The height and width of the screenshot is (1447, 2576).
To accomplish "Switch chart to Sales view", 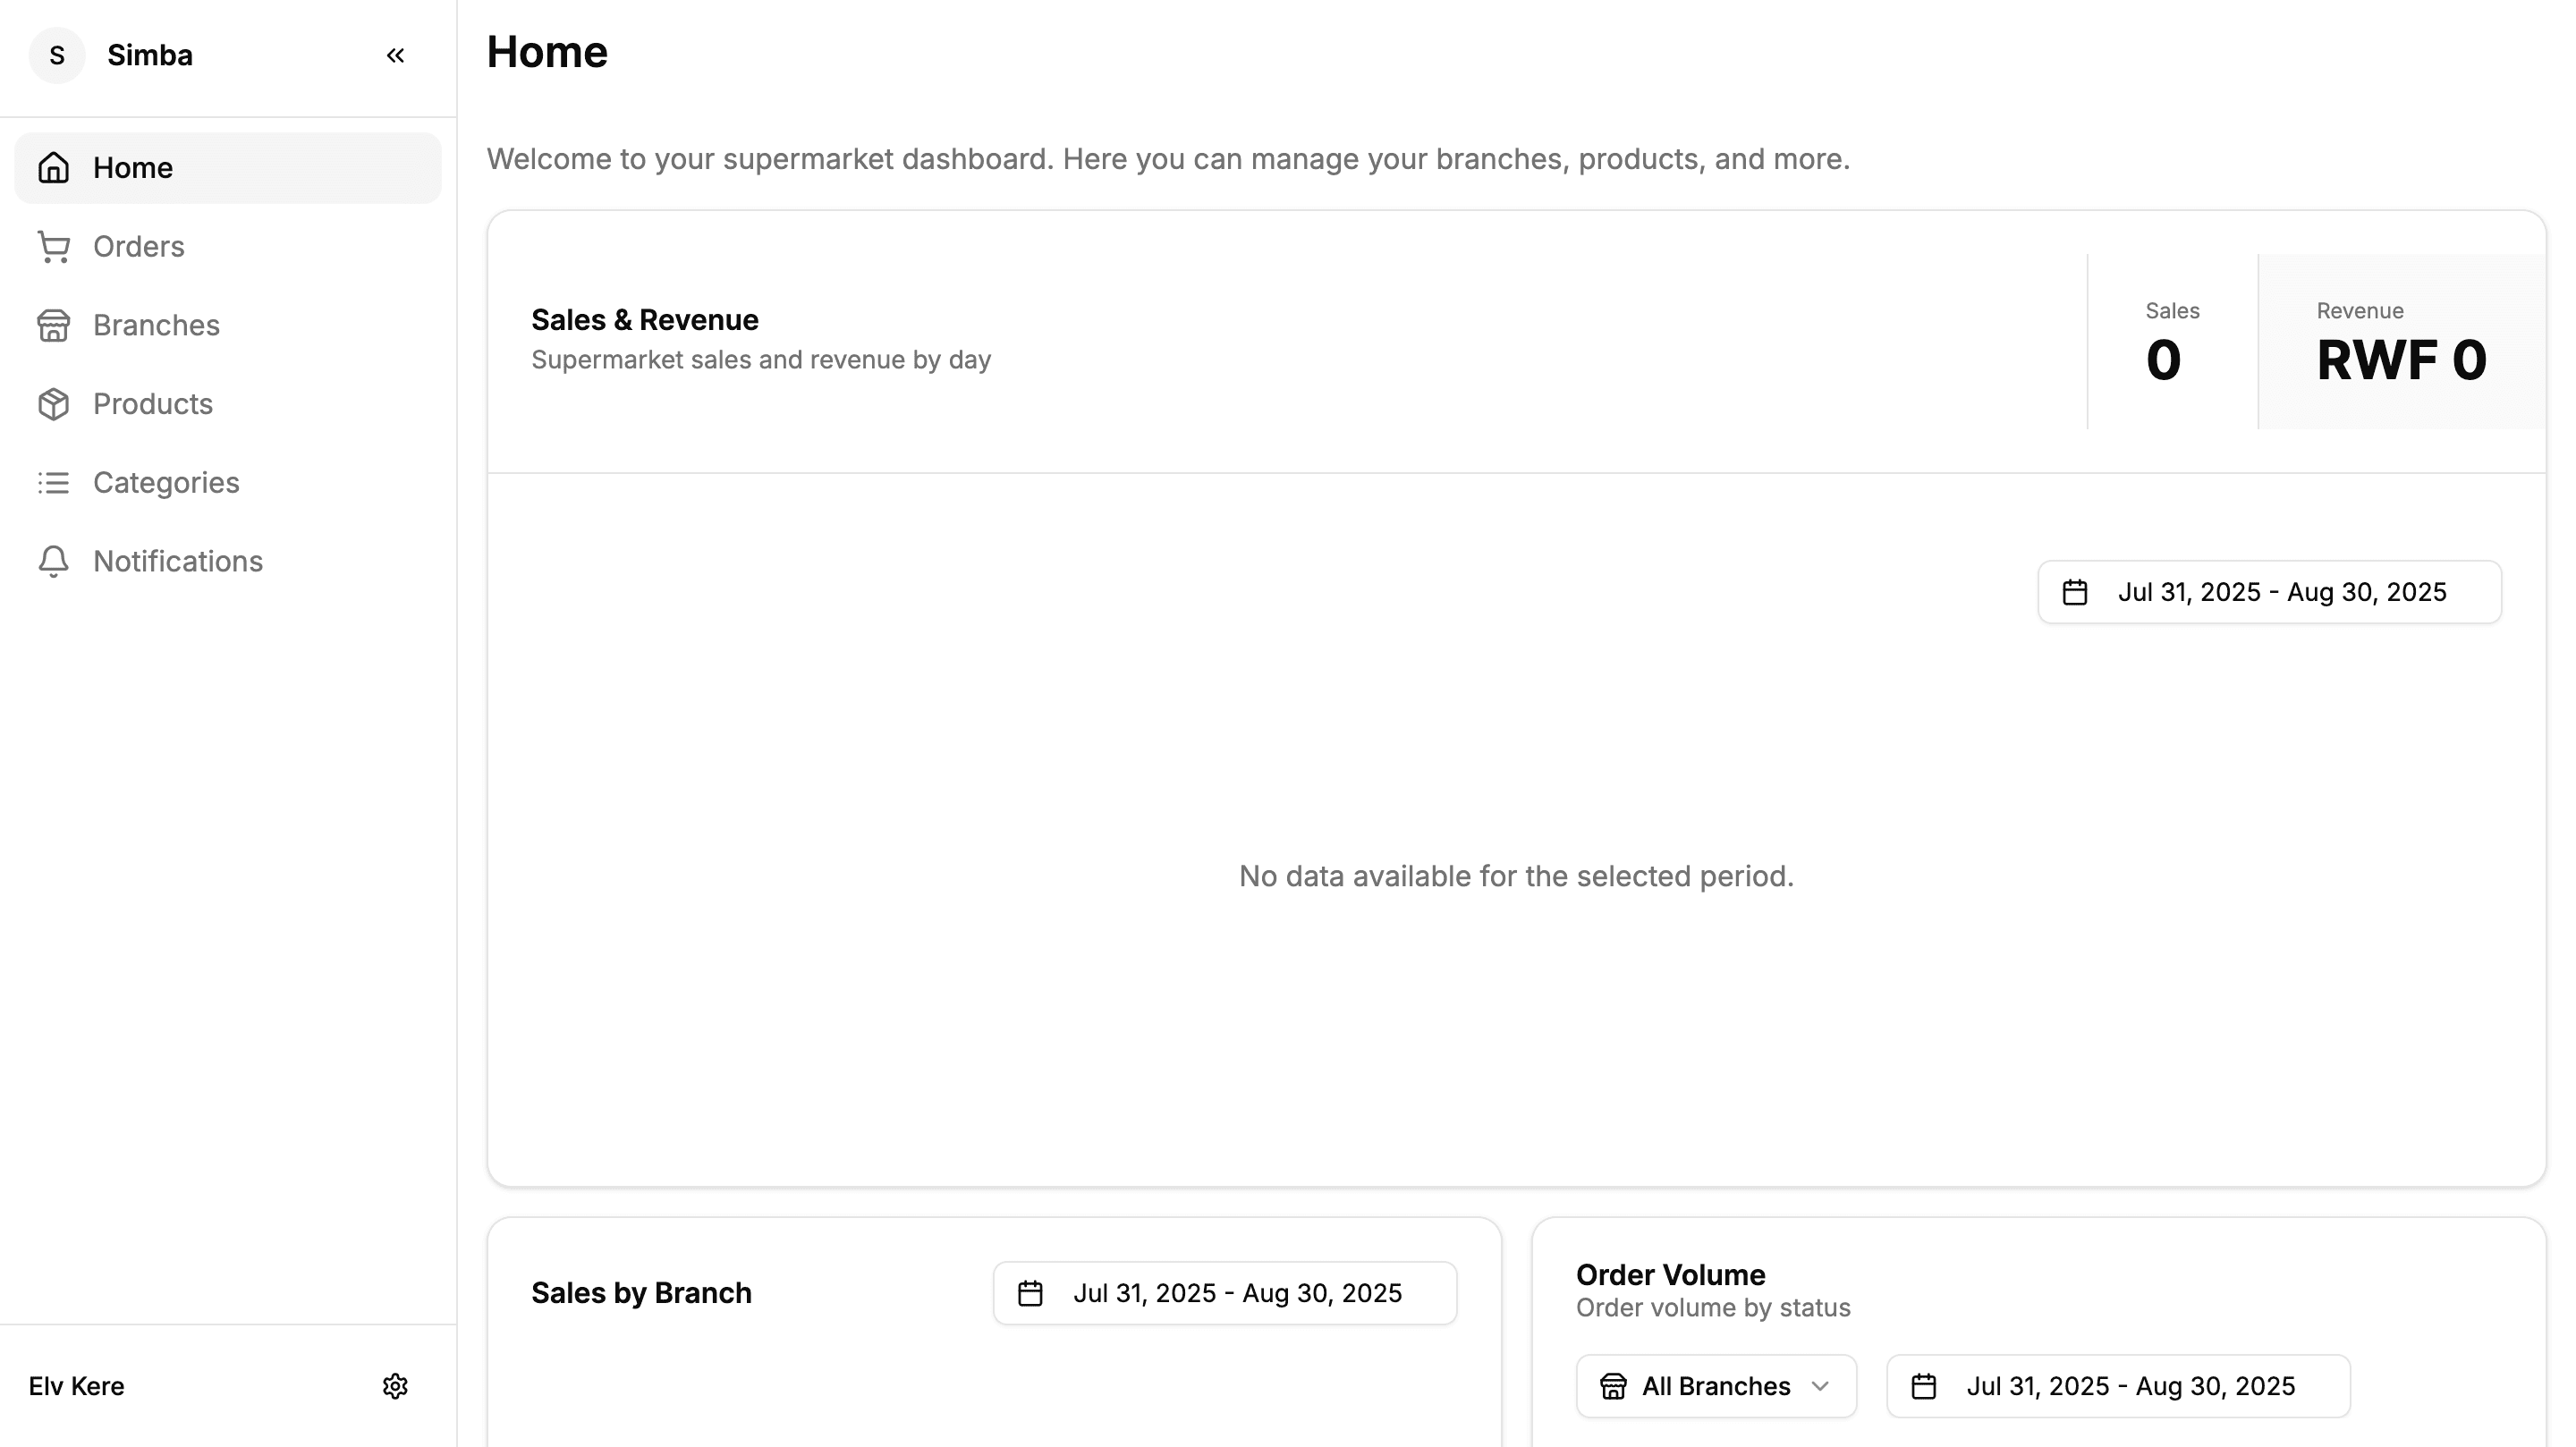I will [2172, 342].
